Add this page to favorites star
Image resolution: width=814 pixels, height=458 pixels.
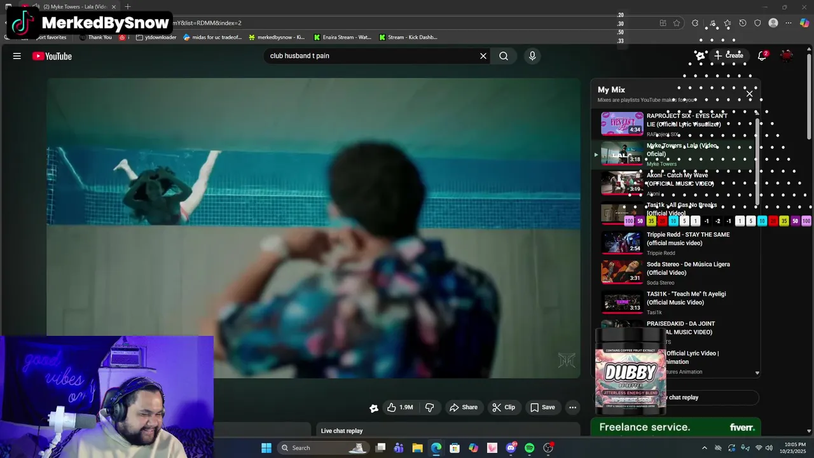click(677, 23)
